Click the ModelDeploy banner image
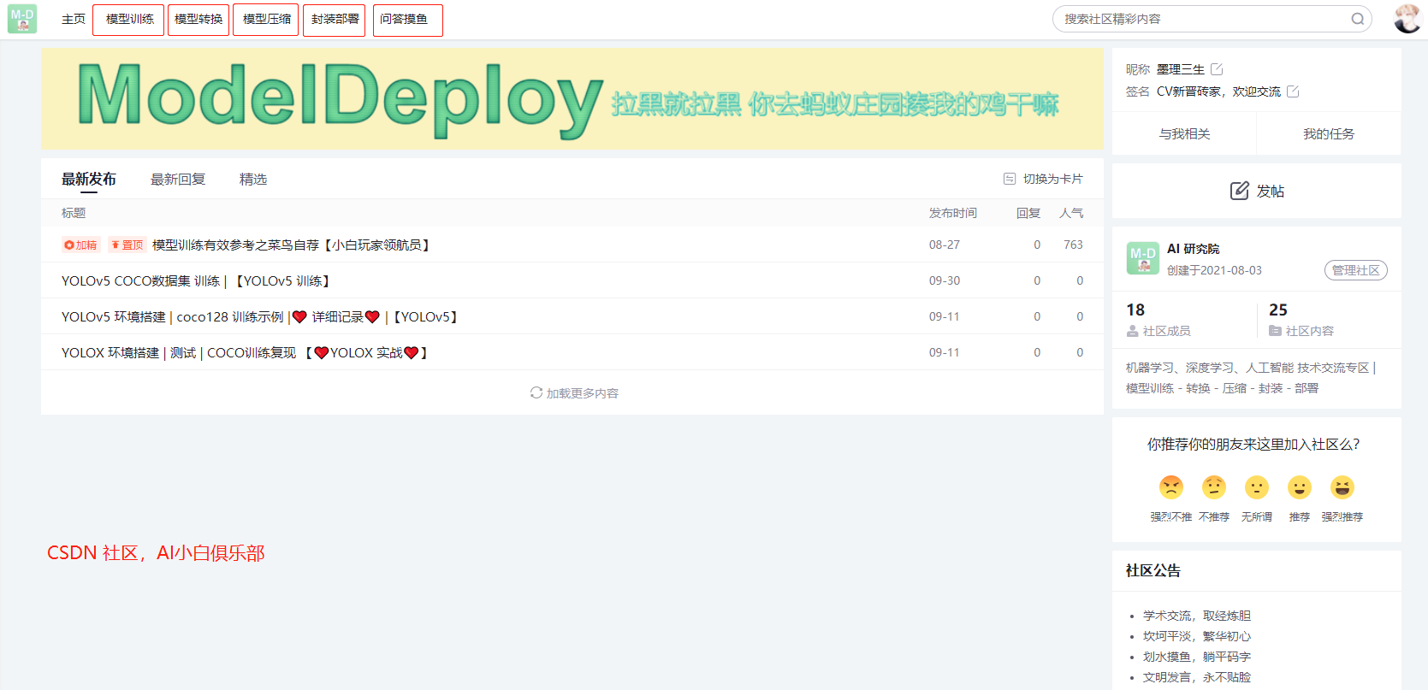Viewport: 1428px width, 690px height. coord(572,99)
